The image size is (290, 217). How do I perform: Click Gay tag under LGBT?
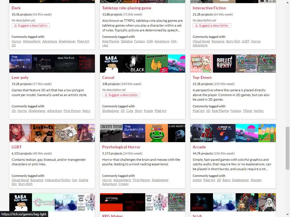click(74, 180)
